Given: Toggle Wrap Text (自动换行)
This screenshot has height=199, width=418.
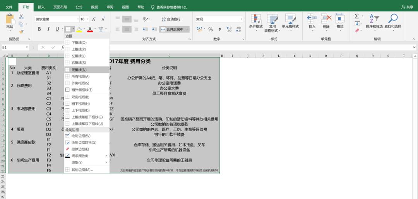Looking at the screenshot, I should 171,19.
